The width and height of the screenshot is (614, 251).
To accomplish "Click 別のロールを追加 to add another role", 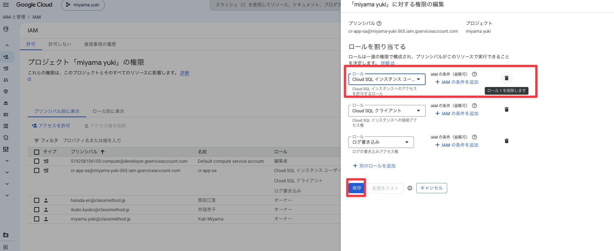I will pyautogui.click(x=374, y=166).
